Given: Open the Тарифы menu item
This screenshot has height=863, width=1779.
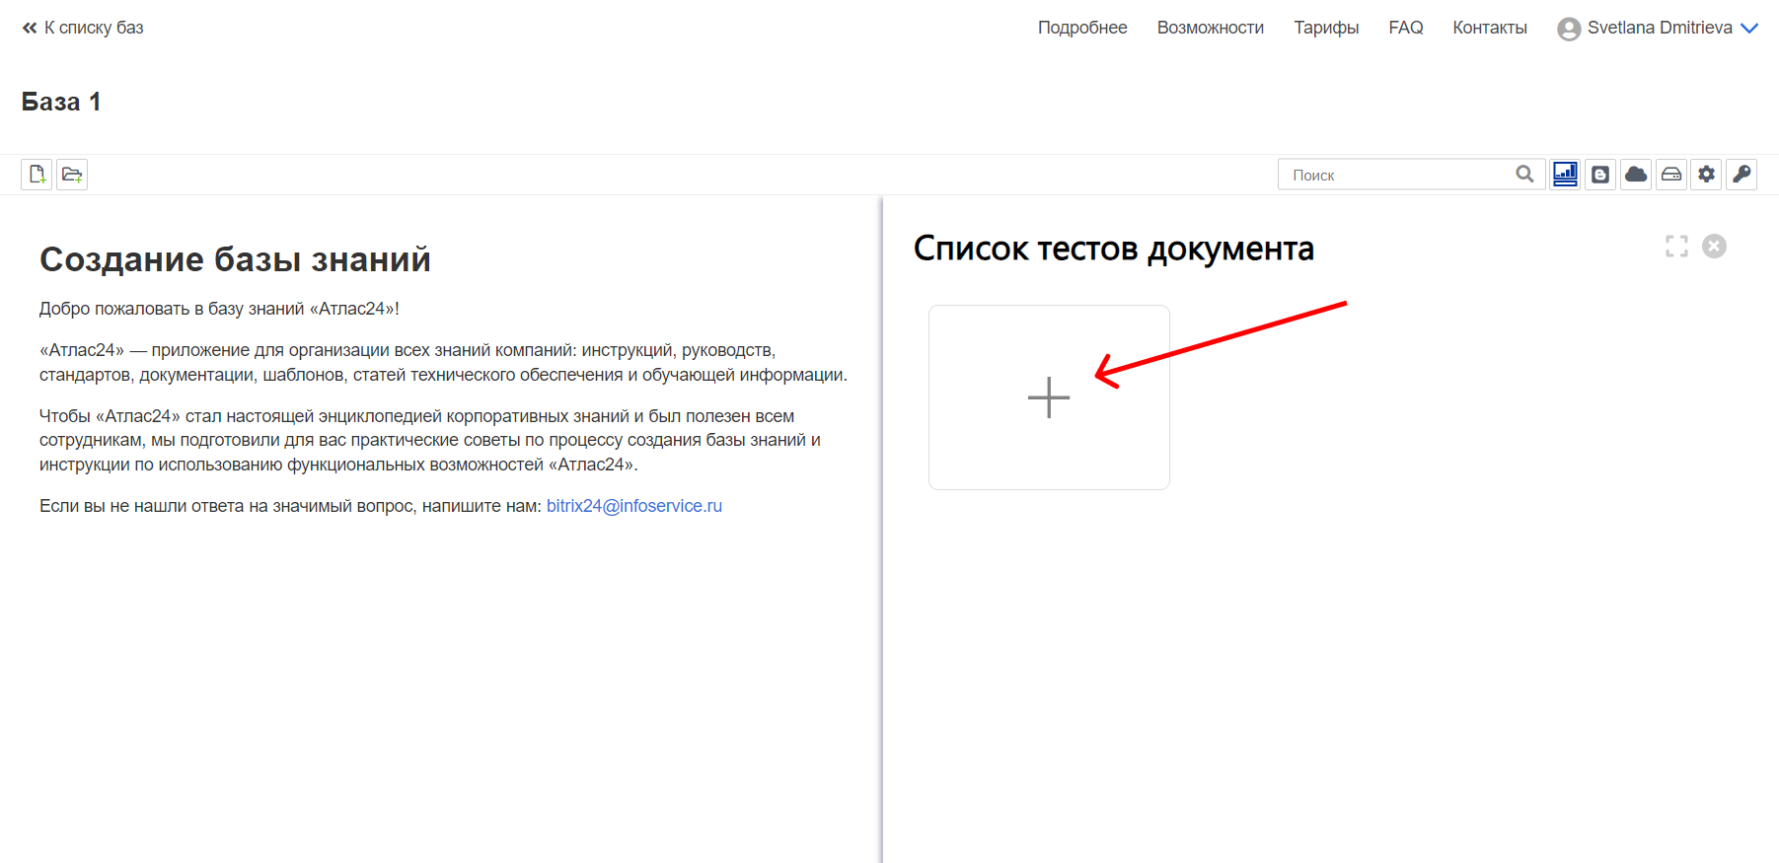Looking at the screenshot, I should 1326,28.
